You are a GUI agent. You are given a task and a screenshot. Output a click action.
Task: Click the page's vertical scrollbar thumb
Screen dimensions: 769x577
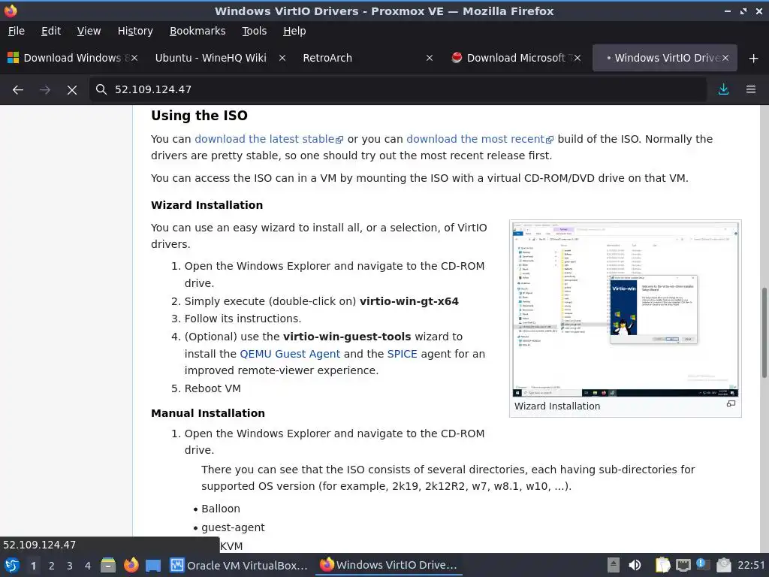pos(764,333)
